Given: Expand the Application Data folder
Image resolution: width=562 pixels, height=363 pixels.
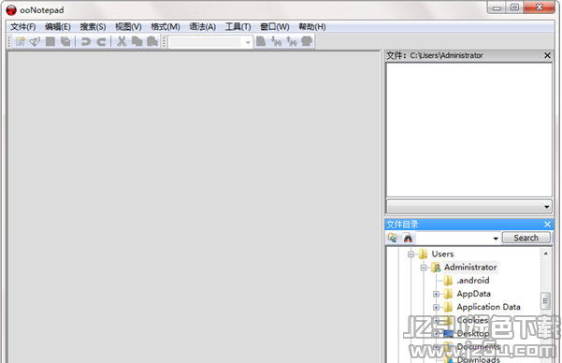Looking at the screenshot, I should pos(436,308).
